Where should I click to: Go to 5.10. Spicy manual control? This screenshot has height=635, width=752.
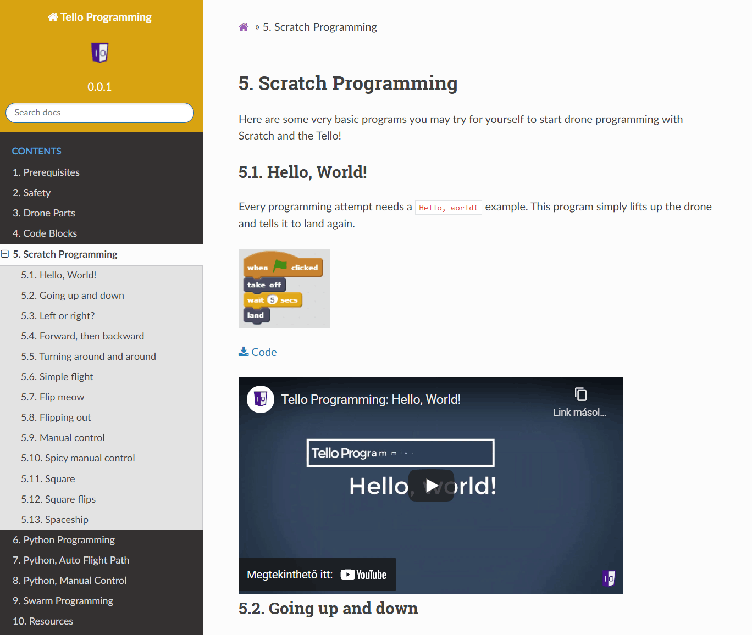coord(101,458)
